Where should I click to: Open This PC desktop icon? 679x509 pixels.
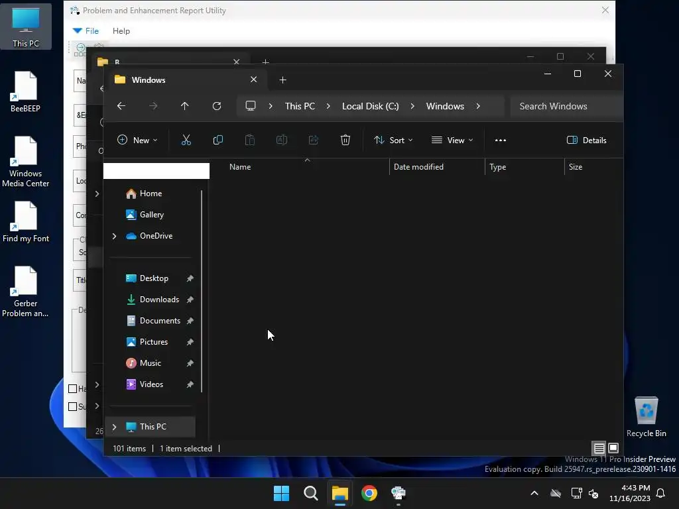[x=26, y=27]
